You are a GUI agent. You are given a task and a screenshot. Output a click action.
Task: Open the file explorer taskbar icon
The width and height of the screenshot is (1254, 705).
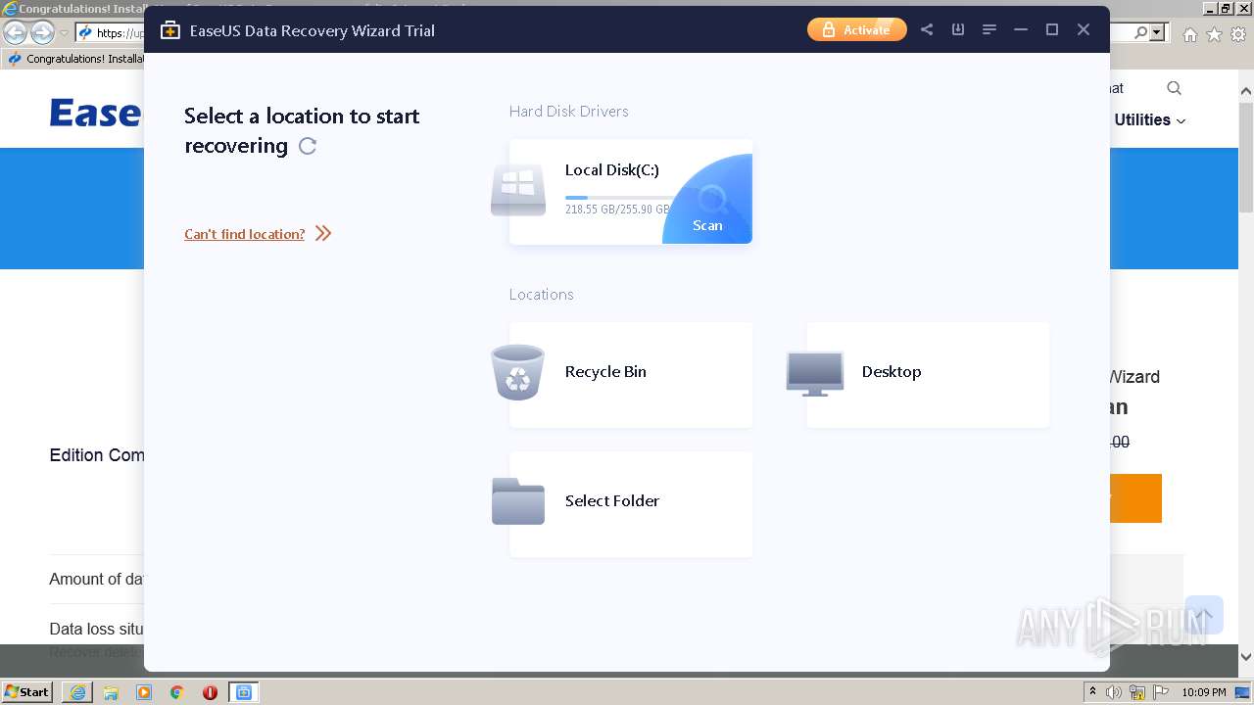[x=111, y=692]
